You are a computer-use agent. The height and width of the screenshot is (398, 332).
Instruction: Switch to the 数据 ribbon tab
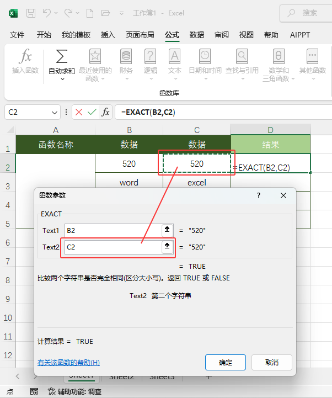(x=196, y=35)
